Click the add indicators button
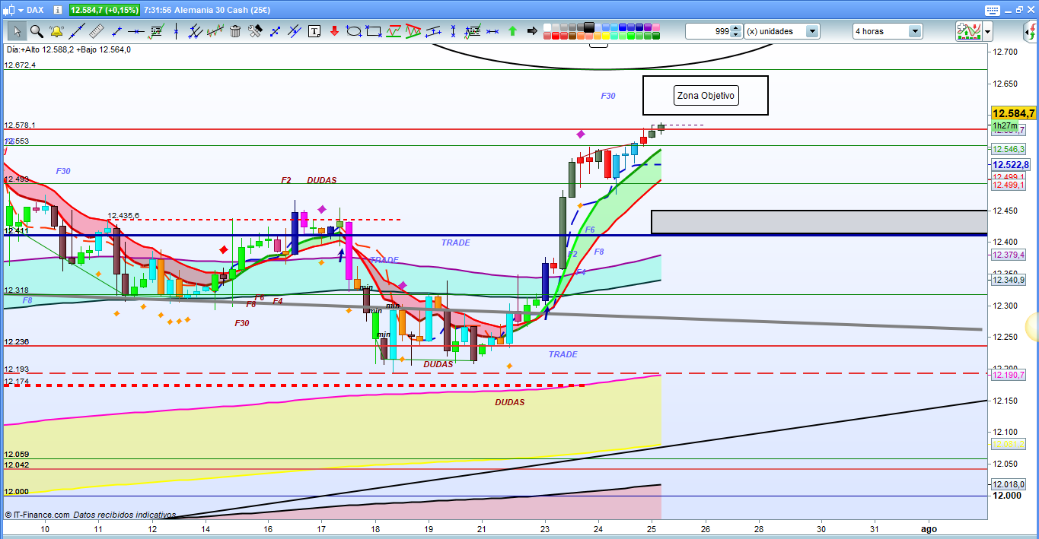This screenshot has width=1039, height=539. (968, 31)
